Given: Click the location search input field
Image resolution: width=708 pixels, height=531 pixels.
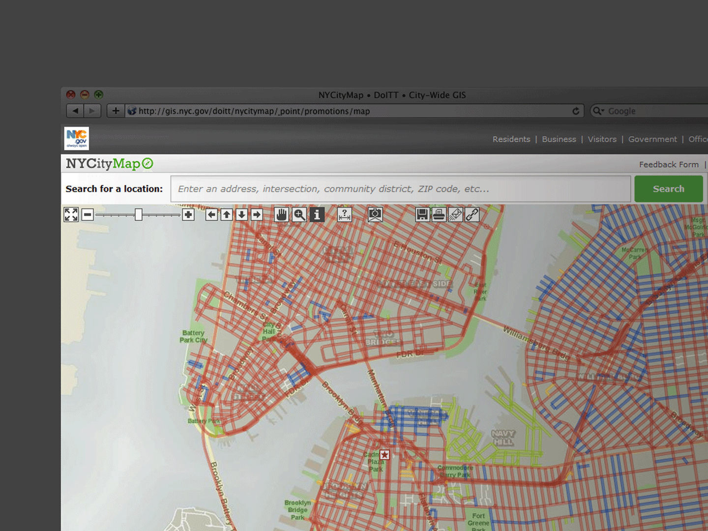Looking at the screenshot, I should (401, 189).
